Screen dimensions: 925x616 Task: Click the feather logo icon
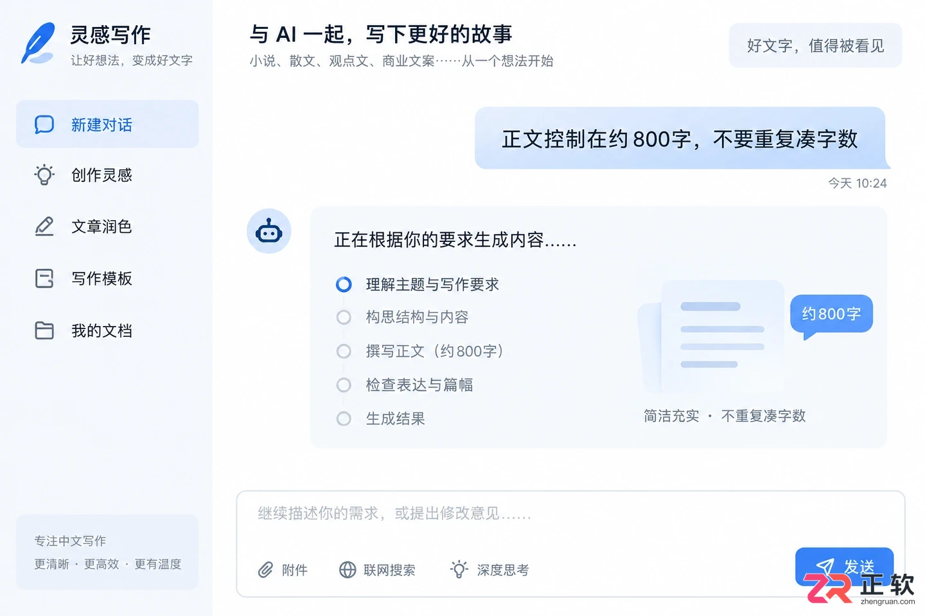pos(38,42)
